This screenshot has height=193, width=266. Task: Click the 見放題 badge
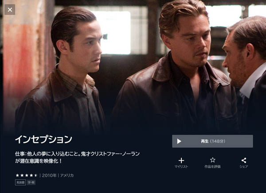[20, 182]
